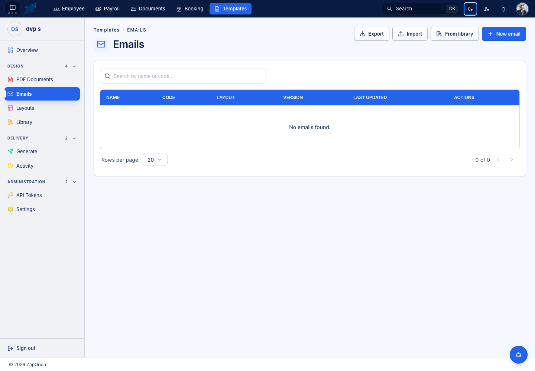535x371 pixels.
Task: Open the chatbot assistant button
Action: click(x=519, y=355)
